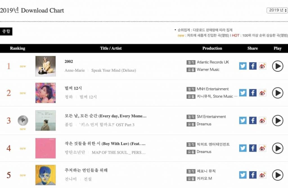This screenshot has width=288, height=188.
Task: Play the song 2002 by Anne-Marie
Action: tap(278, 66)
